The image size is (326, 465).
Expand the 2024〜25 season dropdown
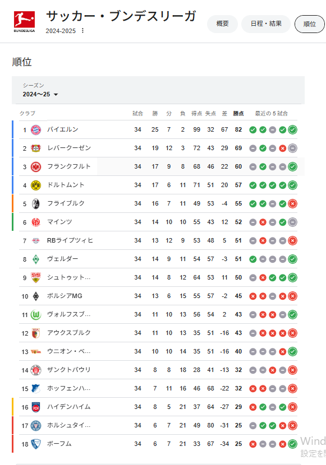tap(40, 94)
